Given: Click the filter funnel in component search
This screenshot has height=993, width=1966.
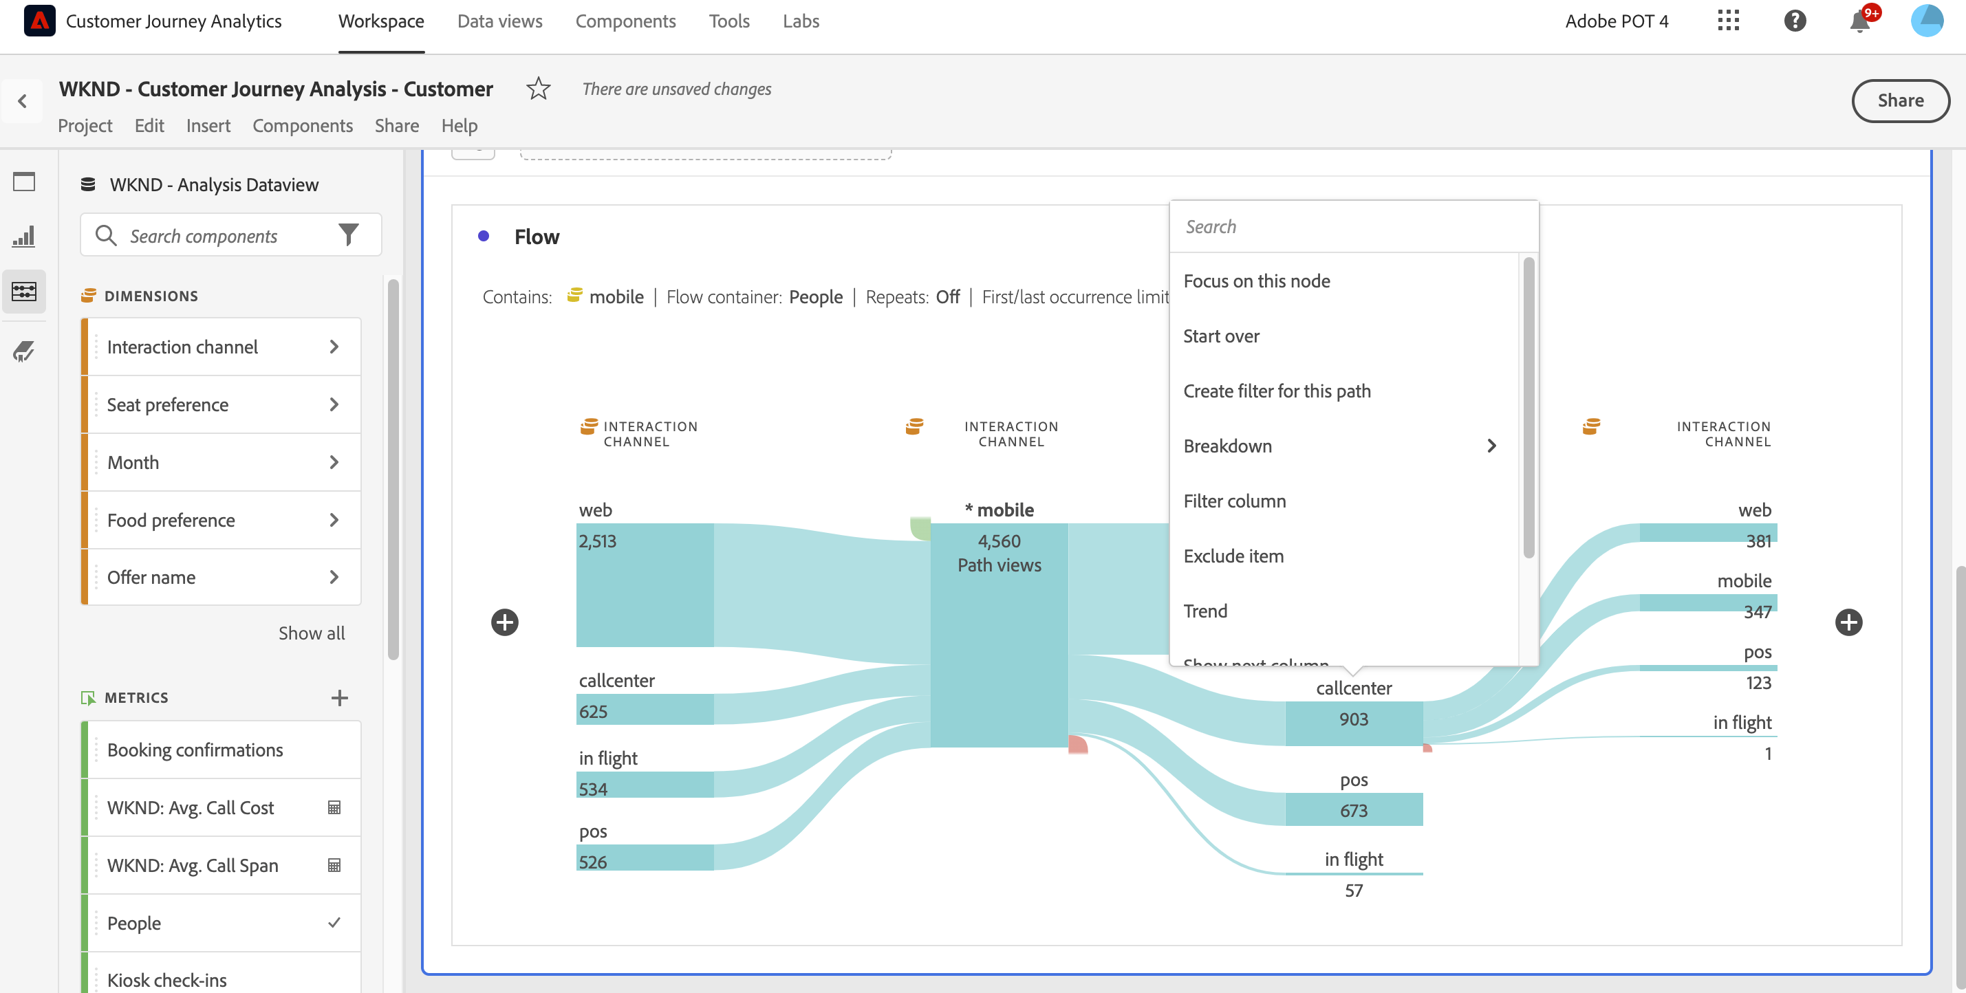Looking at the screenshot, I should (x=348, y=235).
